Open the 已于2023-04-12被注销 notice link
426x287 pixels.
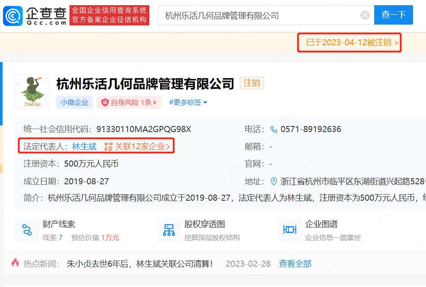(352, 43)
